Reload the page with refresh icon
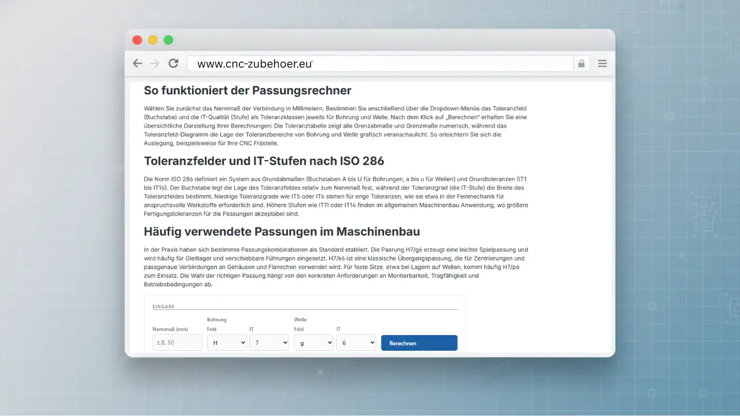The width and height of the screenshot is (740, 416). pos(173,64)
